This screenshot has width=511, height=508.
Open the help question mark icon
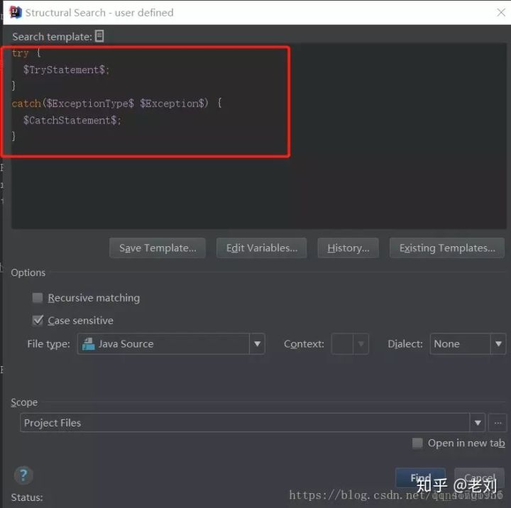click(23, 475)
